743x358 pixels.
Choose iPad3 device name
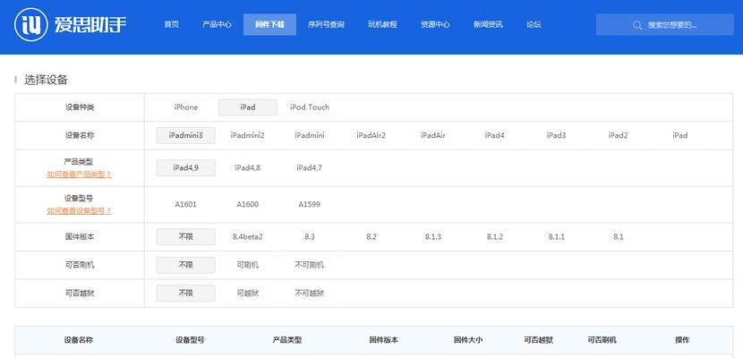[556, 135]
